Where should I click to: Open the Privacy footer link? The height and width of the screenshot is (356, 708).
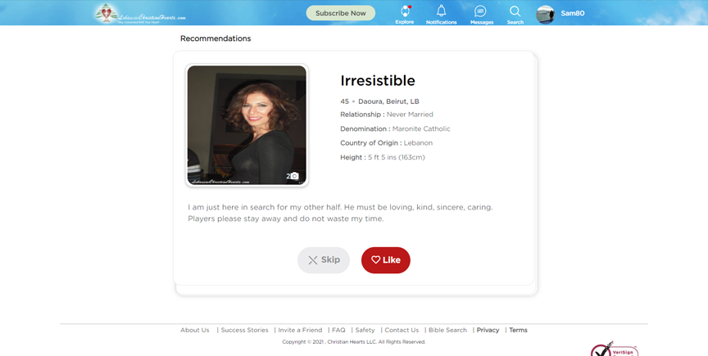click(x=488, y=331)
